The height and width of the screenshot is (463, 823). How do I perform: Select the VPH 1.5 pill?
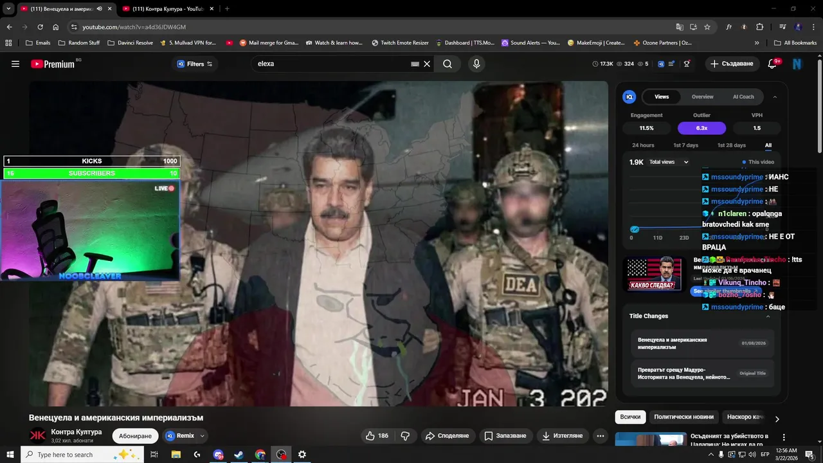click(x=757, y=128)
